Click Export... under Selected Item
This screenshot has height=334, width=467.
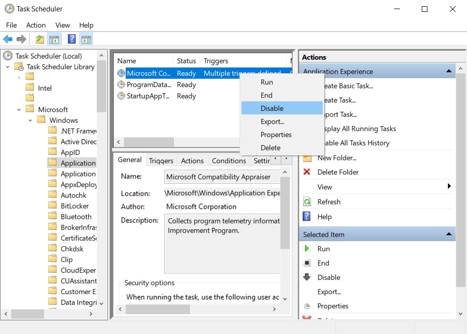(329, 292)
